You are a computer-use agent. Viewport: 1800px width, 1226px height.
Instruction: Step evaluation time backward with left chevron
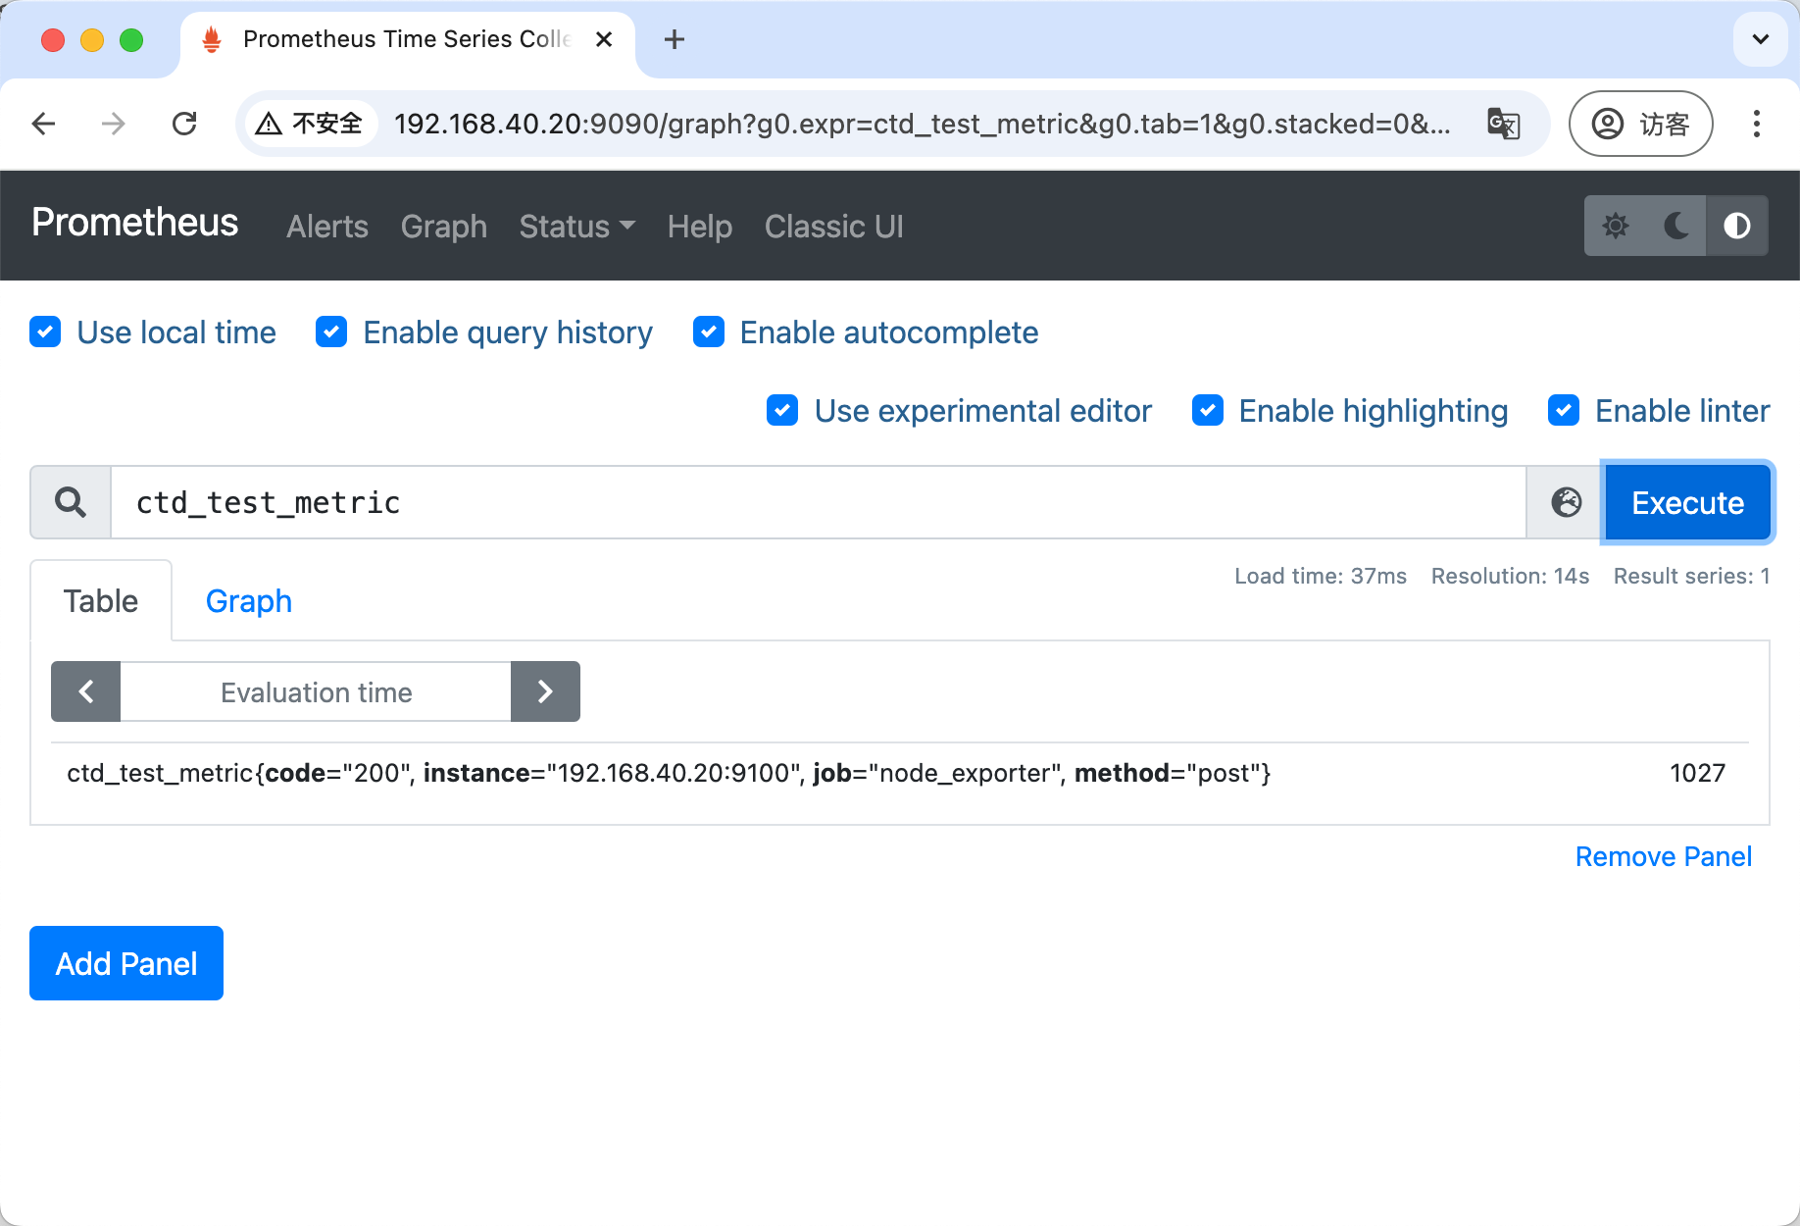pyautogui.click(x=86, y=692)
